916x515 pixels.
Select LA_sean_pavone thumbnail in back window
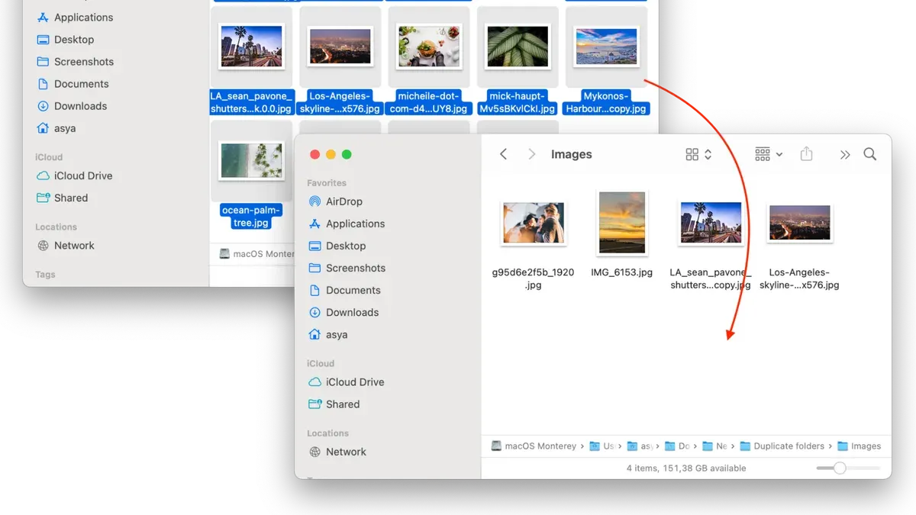(x=251, y=46)
